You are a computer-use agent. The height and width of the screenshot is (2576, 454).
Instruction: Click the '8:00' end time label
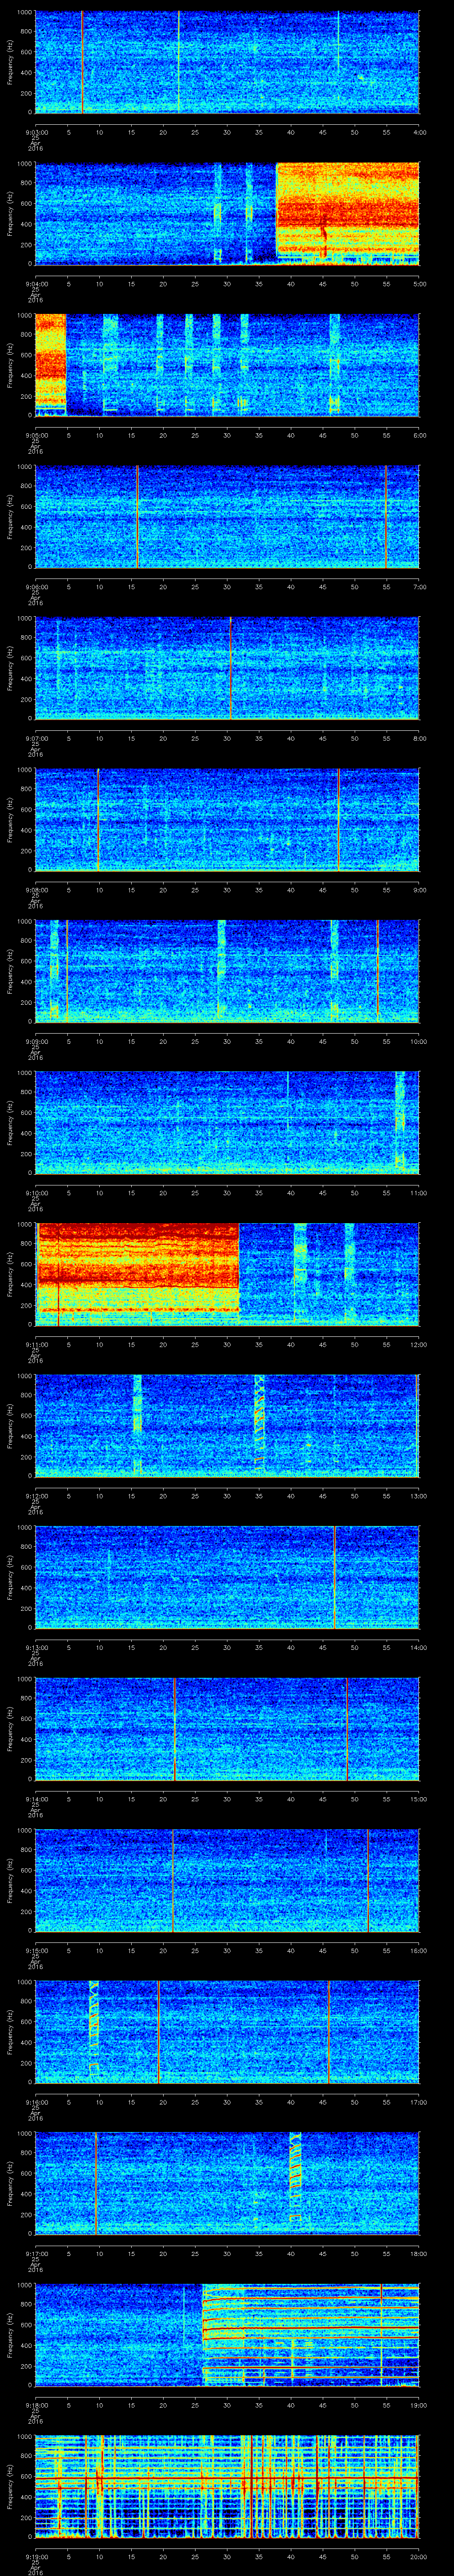click(x=419, y=738)
